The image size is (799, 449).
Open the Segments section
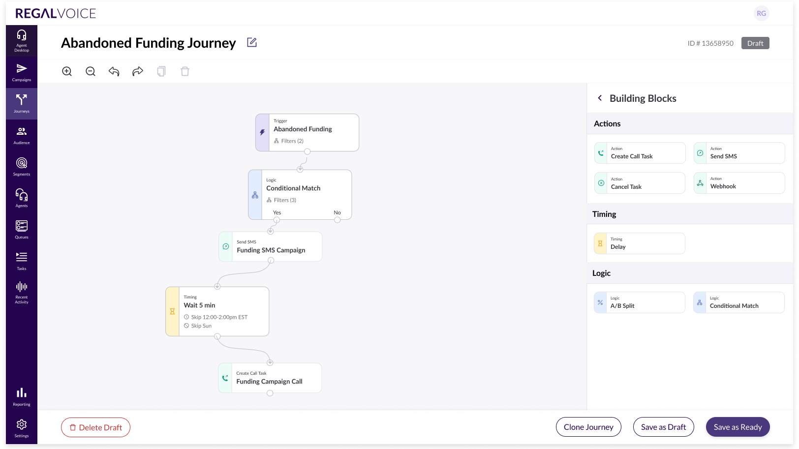(22, 167)
